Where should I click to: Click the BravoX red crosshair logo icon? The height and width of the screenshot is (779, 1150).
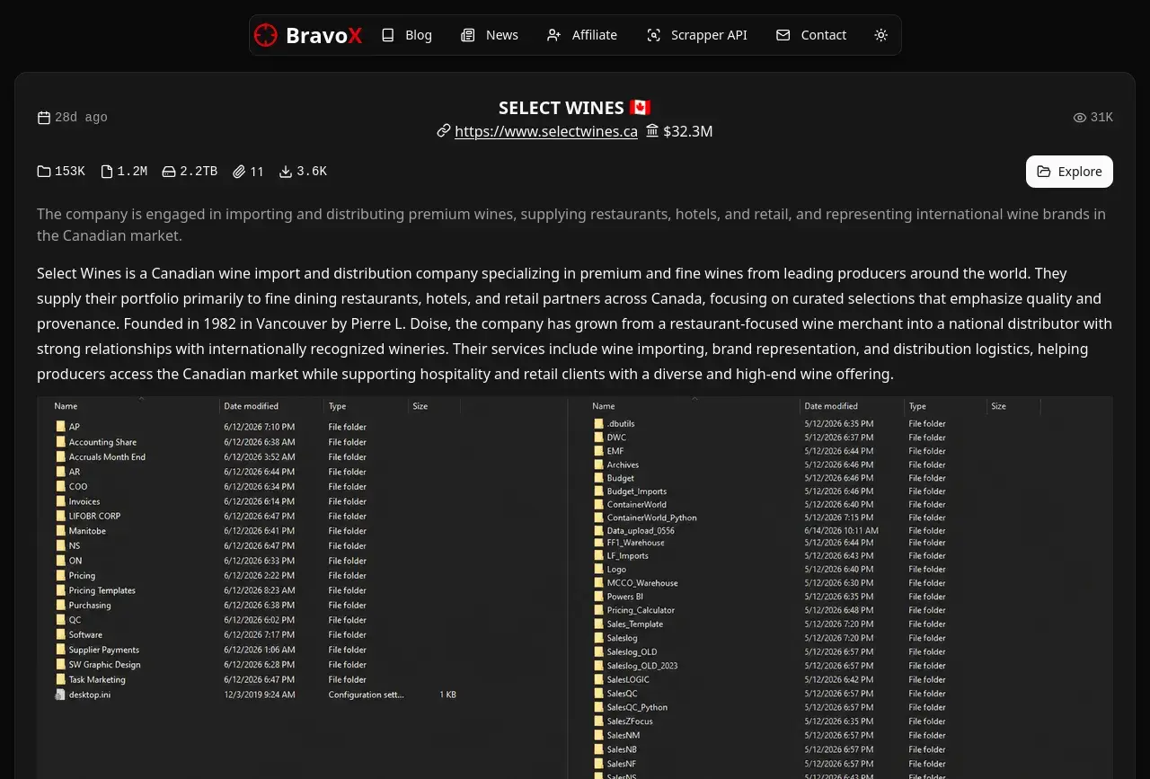click(x=265, y=35)
